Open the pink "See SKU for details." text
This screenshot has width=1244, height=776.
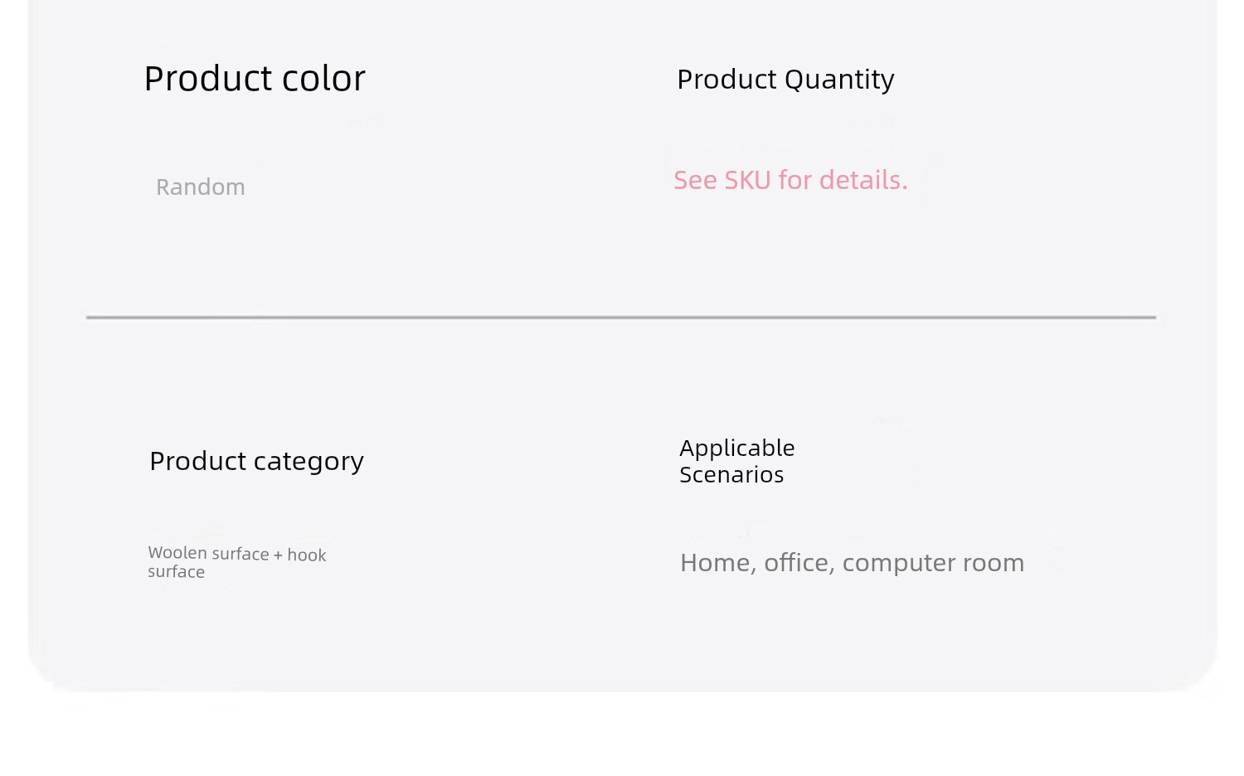(x=790, y=180)
